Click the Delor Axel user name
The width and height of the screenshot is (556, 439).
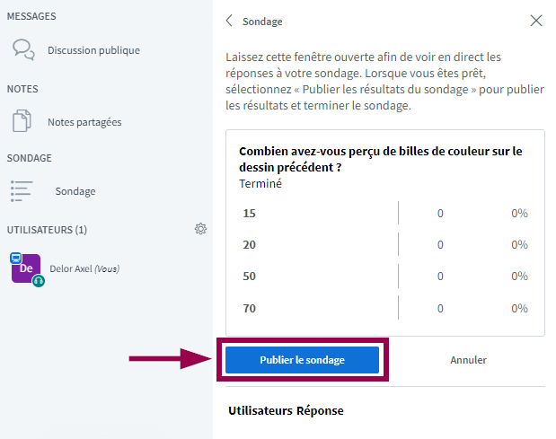tap(71, 268)
